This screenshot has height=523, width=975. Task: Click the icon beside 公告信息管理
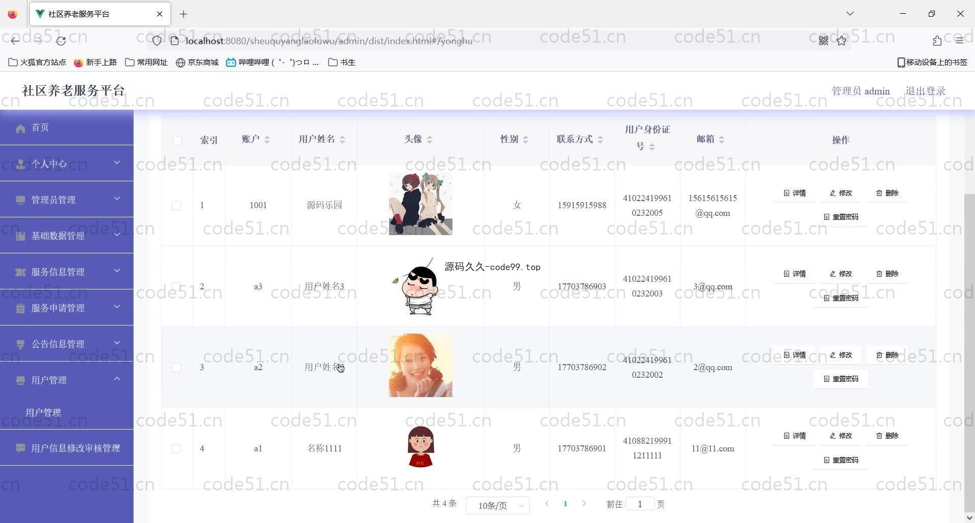point(20,344)
